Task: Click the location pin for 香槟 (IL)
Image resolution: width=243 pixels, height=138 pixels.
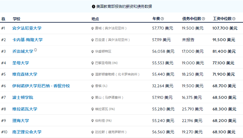Action: (x=92, y=86)
